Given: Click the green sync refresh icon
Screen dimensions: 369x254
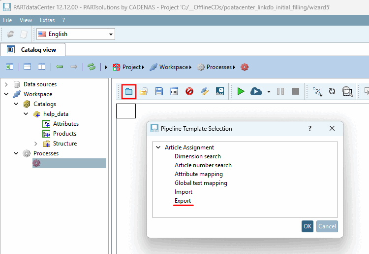Looking at the screenshot, I should (x=92, y=67).
